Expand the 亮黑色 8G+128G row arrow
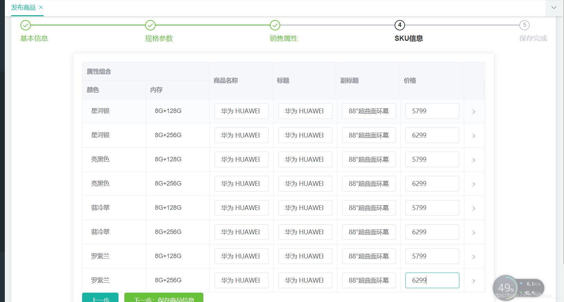564x302 pixels. tap(474, 160)
